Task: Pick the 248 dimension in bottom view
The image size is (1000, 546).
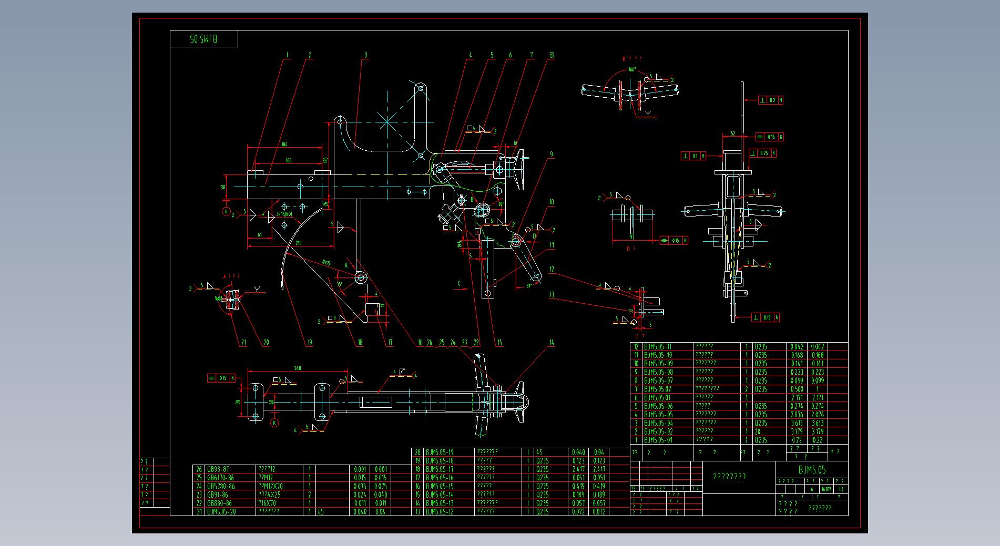Action: click(x=298, y=368)
